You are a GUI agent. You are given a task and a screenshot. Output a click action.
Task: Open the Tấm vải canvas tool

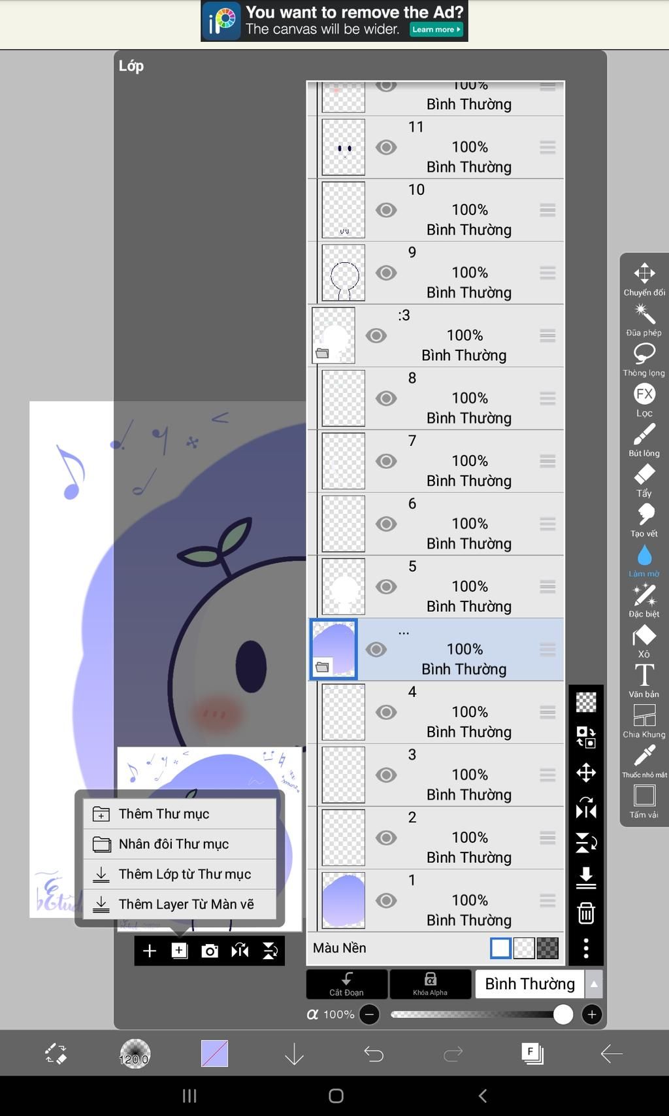pyautogui.click(x=644, y=802)
